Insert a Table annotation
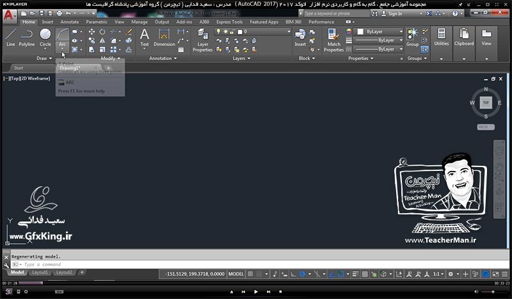The image size is (512, 299). 181,50
